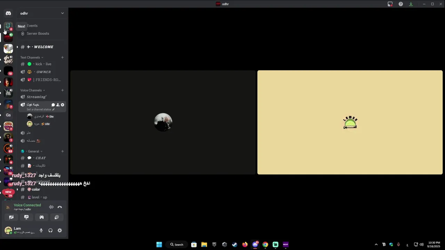Open the clock showing 10:30 PM
The height and width of the screenshot is (250, 445).
coord(434,244)
